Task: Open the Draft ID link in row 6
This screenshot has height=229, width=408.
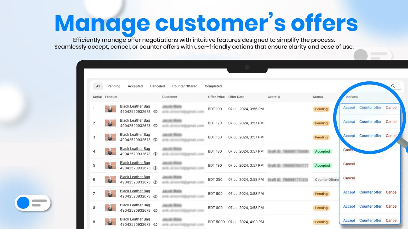Action: [x=288, y=180]
